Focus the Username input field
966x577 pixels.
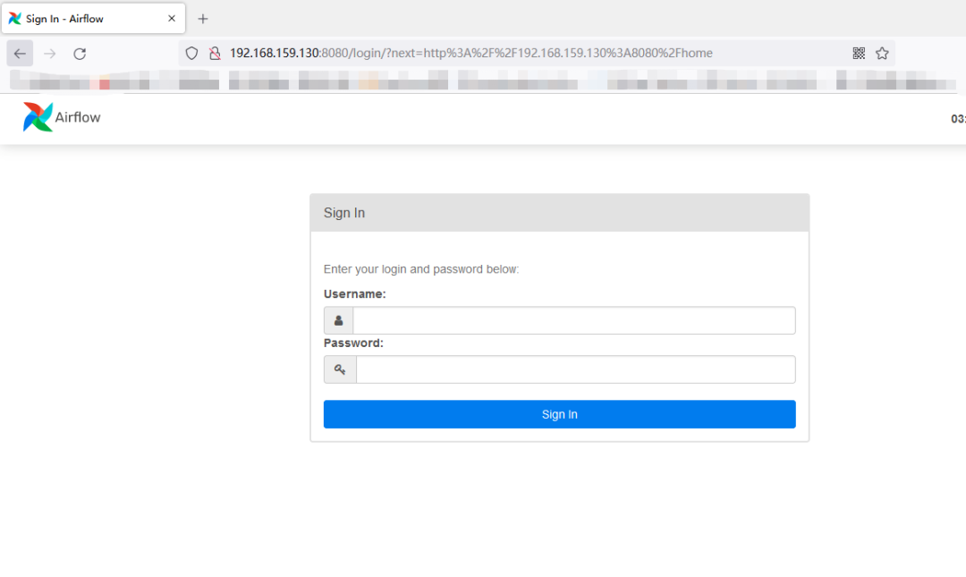click(574, 320)
